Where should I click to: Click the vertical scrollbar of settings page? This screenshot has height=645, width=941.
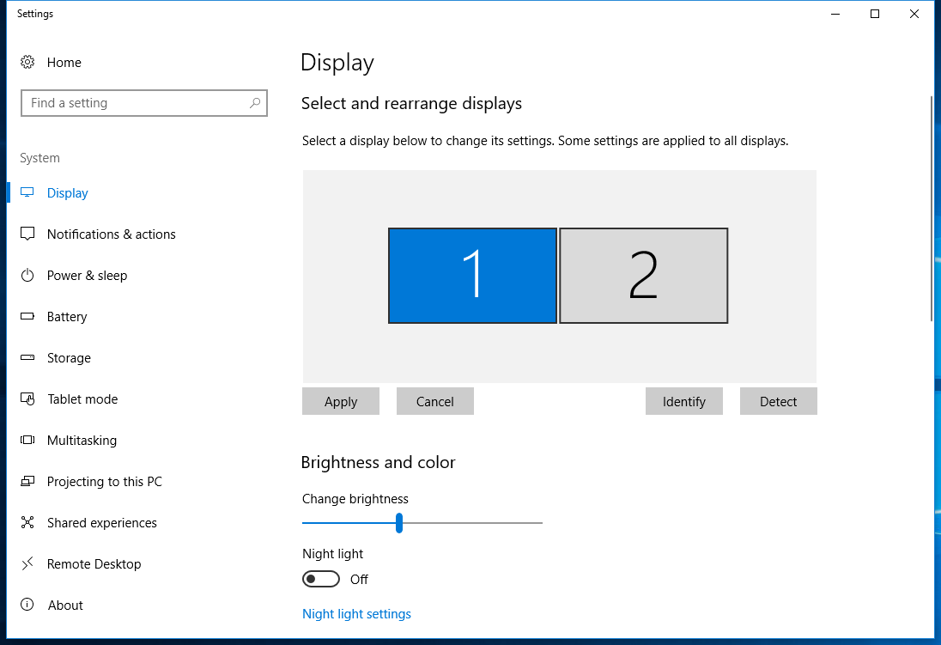(932, 210)
